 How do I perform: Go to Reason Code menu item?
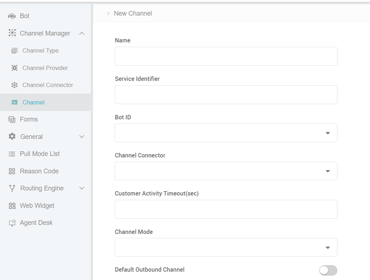[39, 171]
